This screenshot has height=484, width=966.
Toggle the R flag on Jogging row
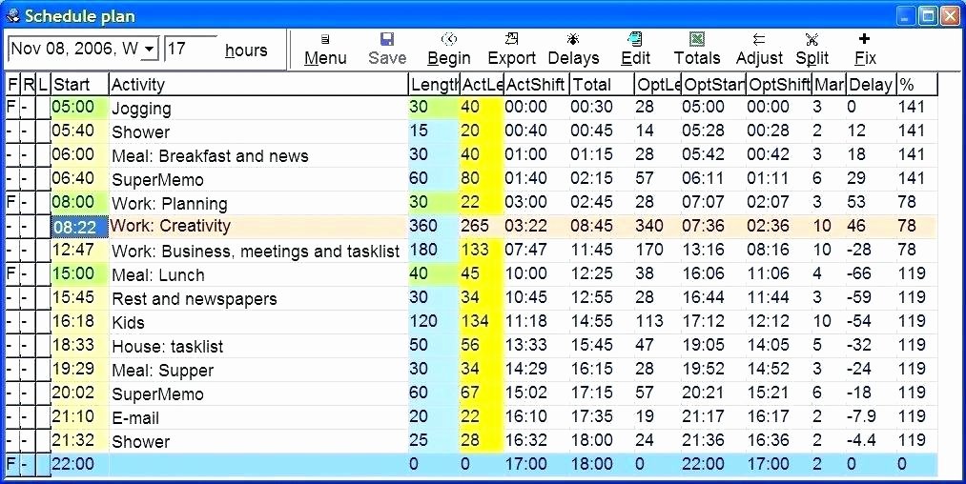(x=27, y=107)
